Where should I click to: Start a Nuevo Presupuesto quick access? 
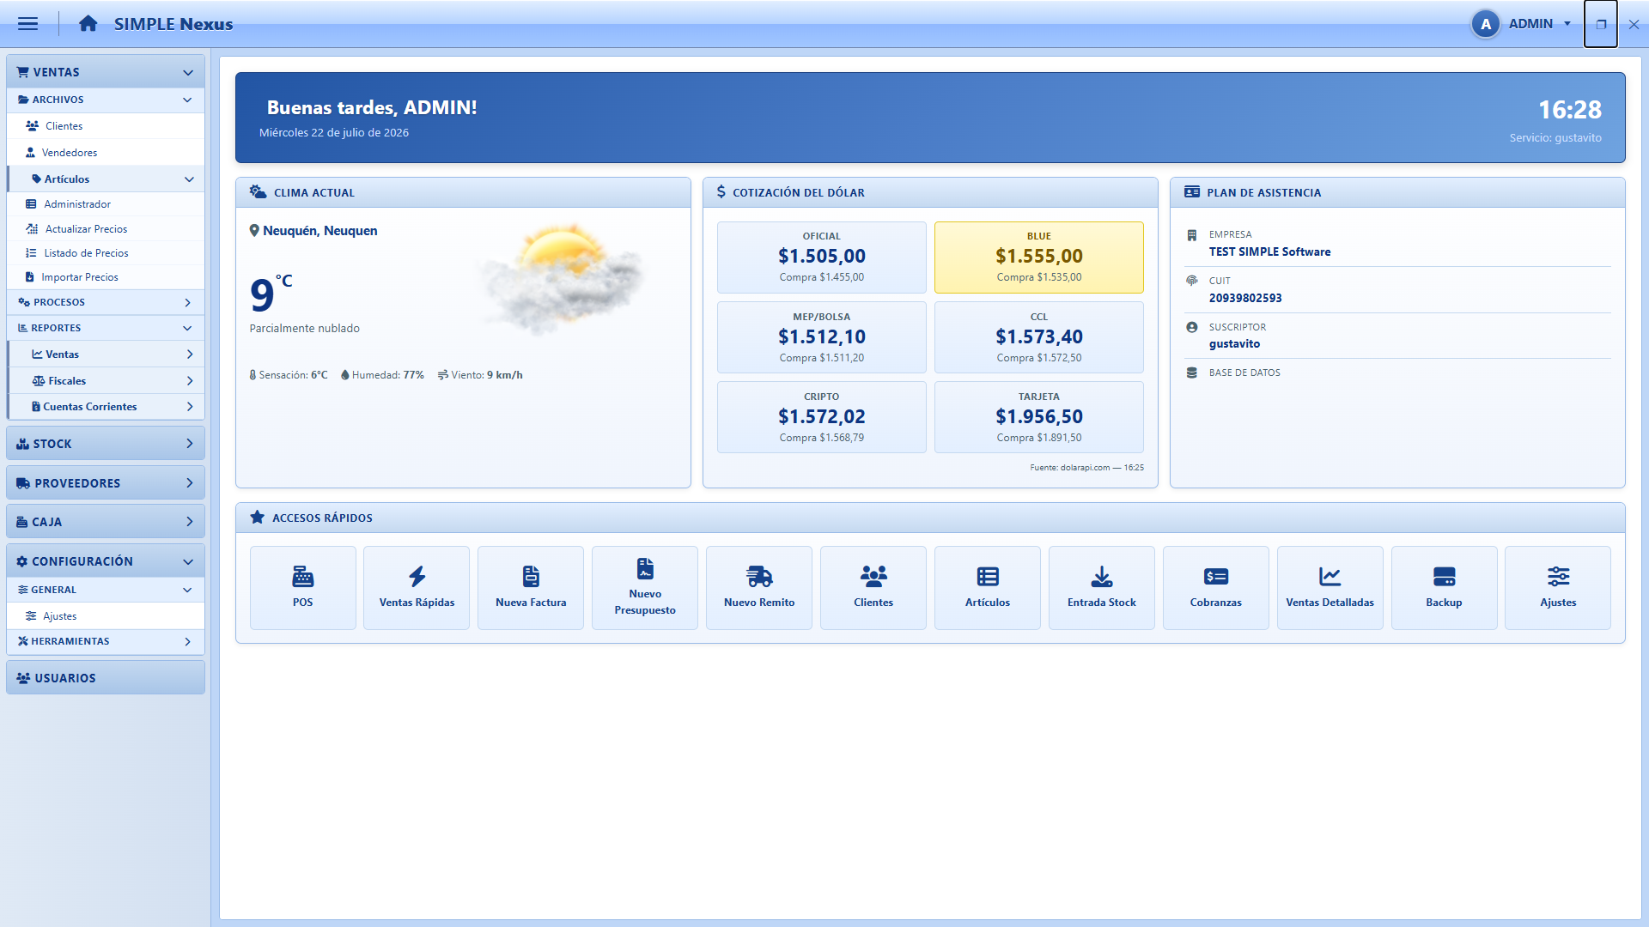click(x=645, y=588)
